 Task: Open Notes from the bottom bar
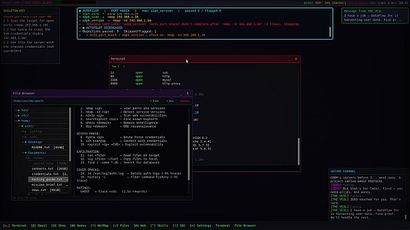(x=78, y=226)
